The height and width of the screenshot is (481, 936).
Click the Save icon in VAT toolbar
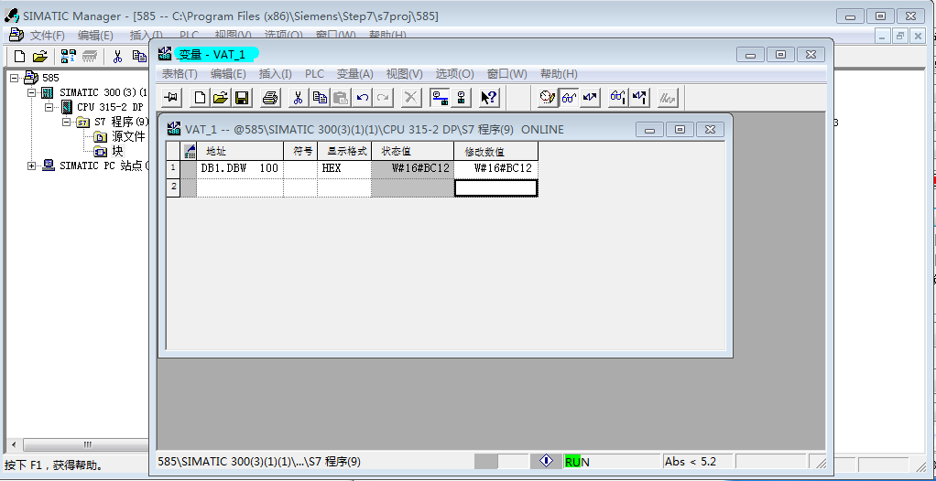(x=242, y=98)
